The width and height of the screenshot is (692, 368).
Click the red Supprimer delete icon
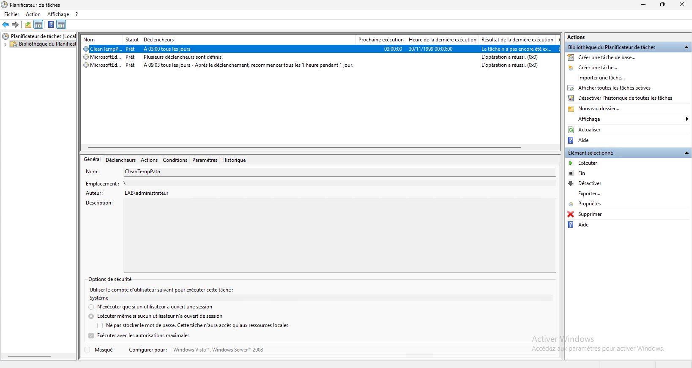point(571,214)
